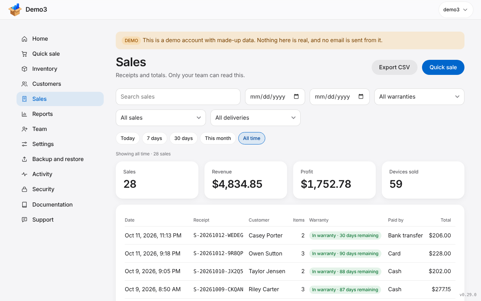
Task: Click the Reports bar chart icon
Action: coord(24,114)
